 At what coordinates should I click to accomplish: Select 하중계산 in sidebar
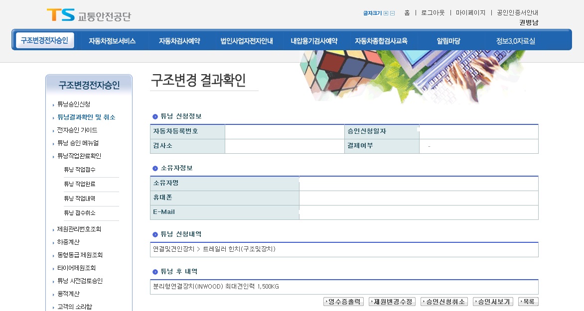(68, 242)
